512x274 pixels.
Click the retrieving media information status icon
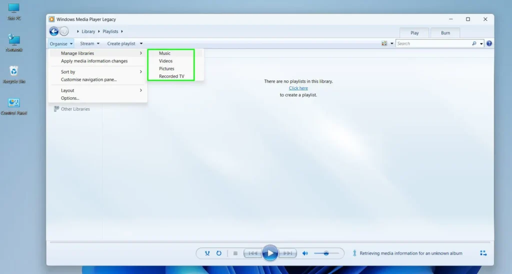[x=354, y=253]
